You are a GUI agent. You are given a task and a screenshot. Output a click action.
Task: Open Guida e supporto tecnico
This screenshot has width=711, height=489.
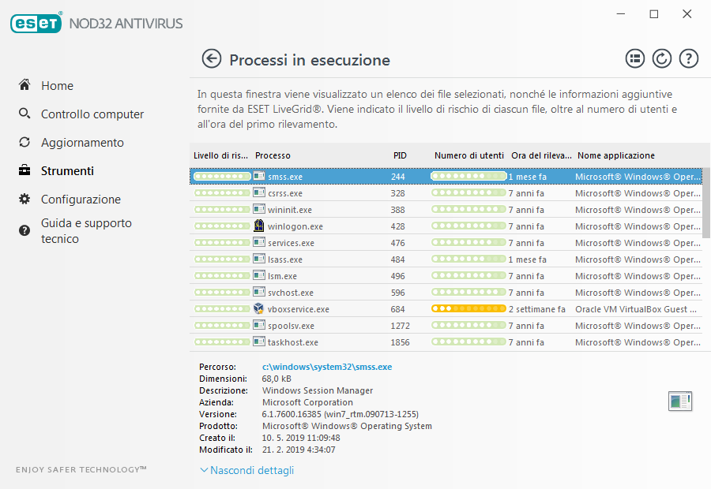click(87, 231)
